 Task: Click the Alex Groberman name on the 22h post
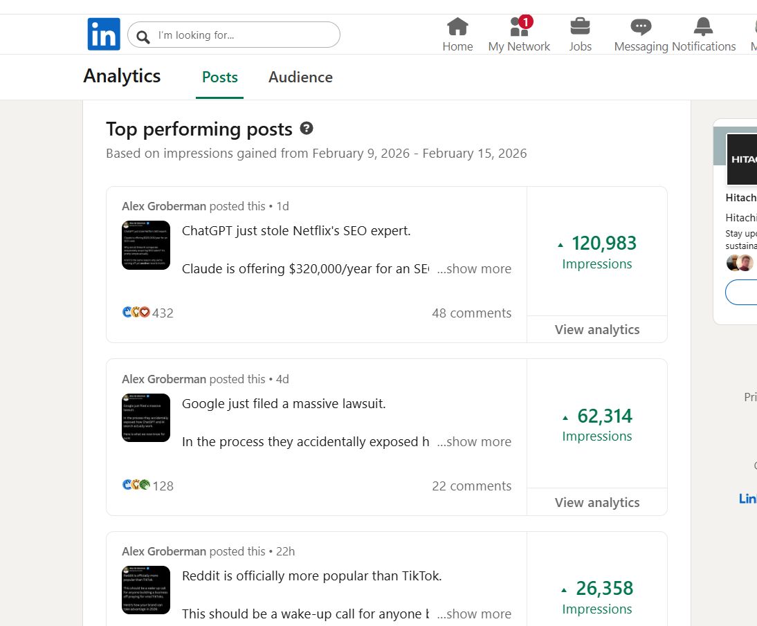pyautogui.click(x=164, y=551)
